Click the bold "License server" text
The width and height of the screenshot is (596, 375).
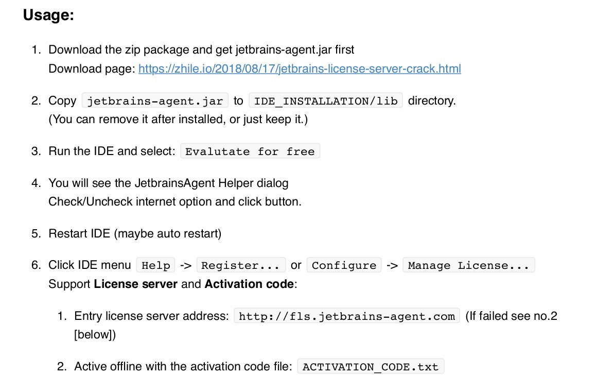(x=136, y=284)
